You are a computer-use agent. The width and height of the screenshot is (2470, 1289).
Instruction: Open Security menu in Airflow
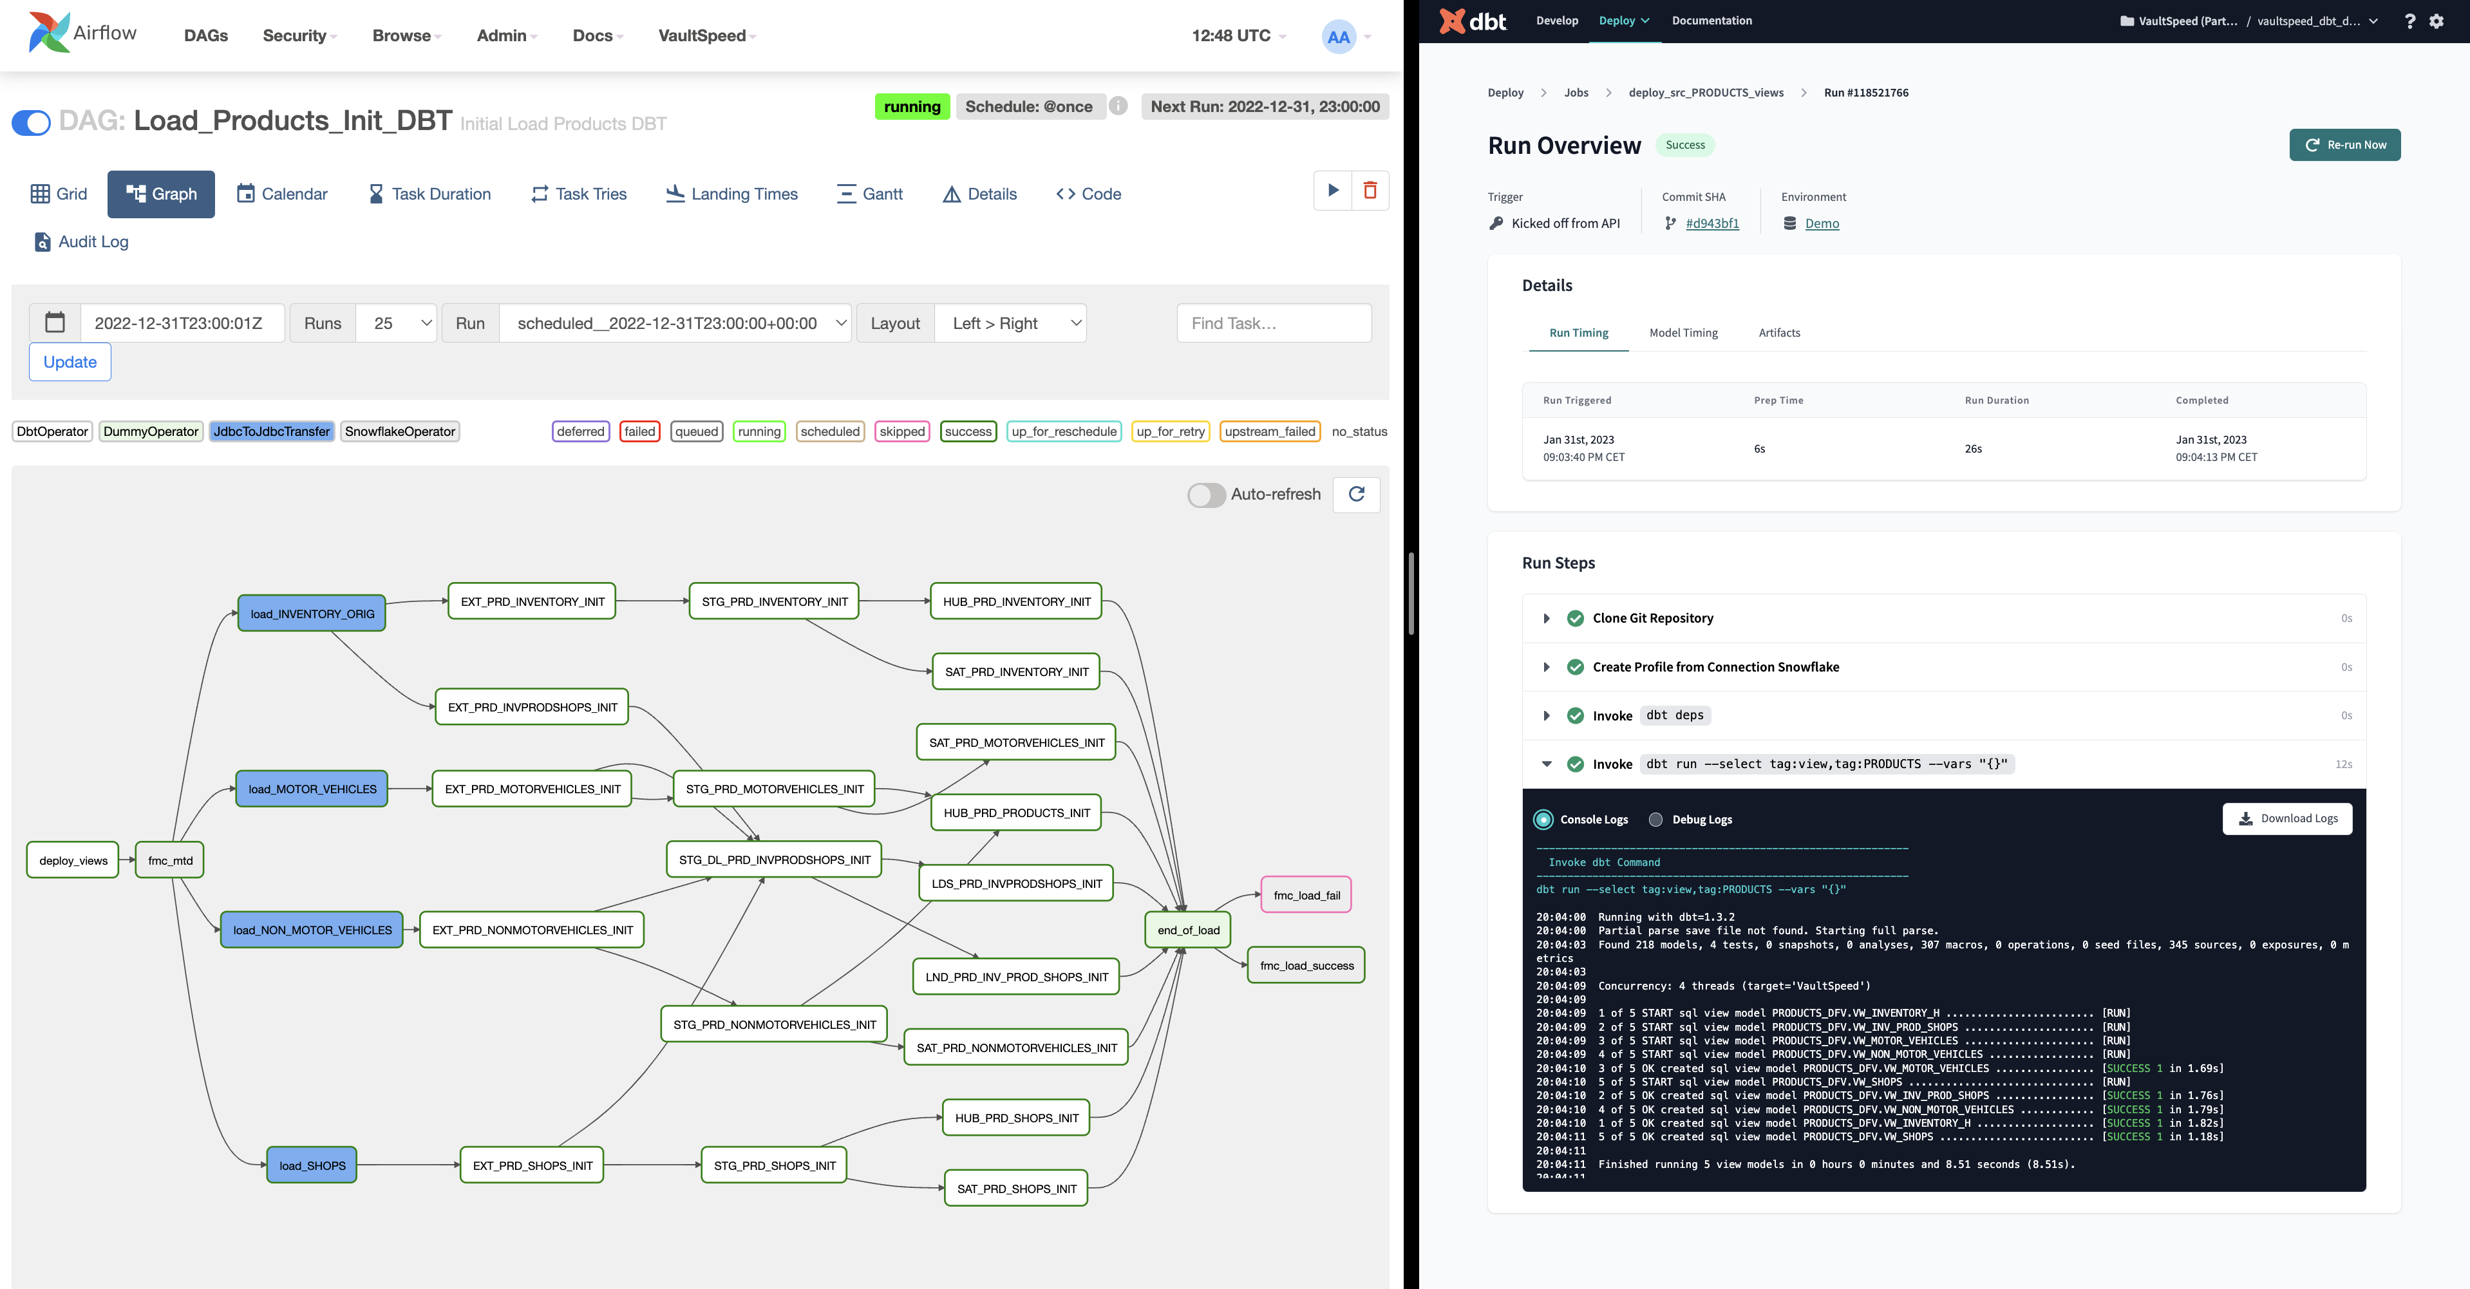pos(299,35)
